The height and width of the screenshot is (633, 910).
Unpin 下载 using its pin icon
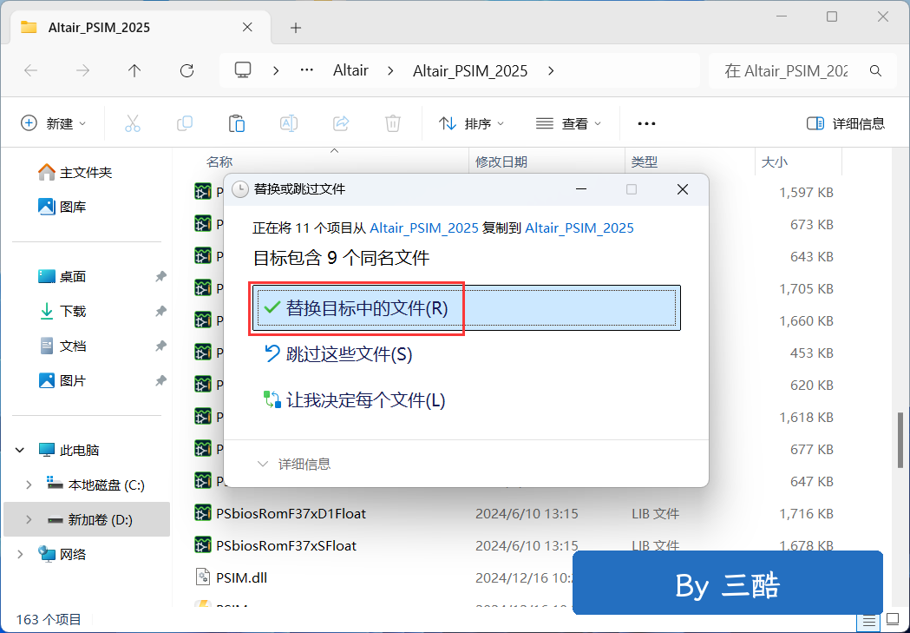160,311
